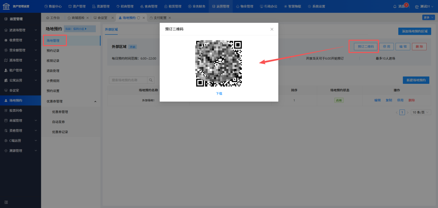Open the 更多 tabs dropdown
Screen dimensions: 438x208
tap(428, 18)
